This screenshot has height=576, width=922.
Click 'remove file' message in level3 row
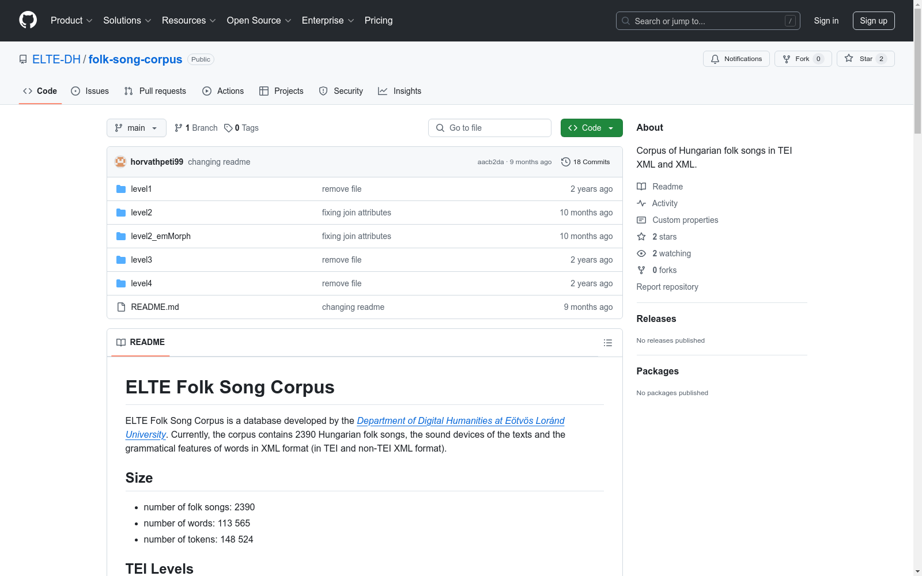(342, 260)
